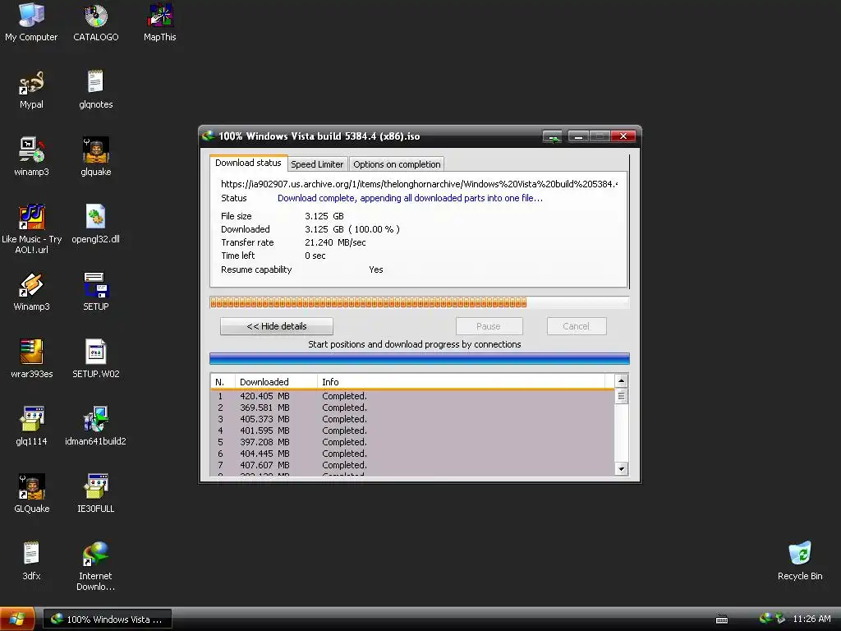Open the Windows Start button
The image size is (841, 631).
click(17, 619)
